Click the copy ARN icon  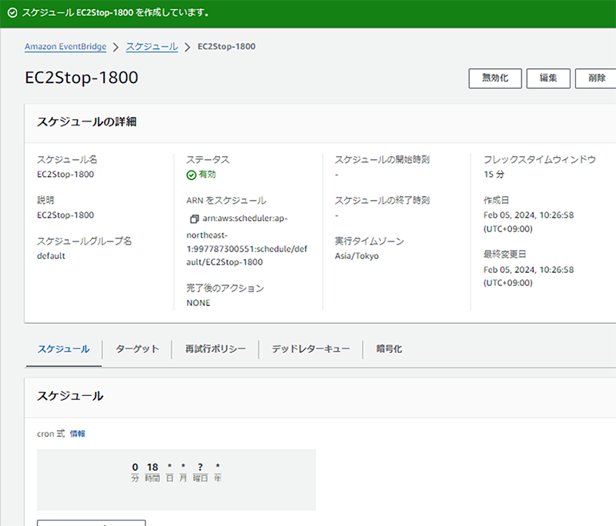[x=193, y=219]
